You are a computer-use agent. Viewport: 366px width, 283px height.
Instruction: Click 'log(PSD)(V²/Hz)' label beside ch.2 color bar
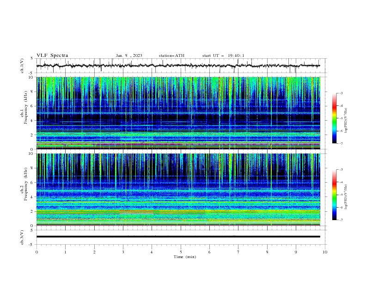346,197
